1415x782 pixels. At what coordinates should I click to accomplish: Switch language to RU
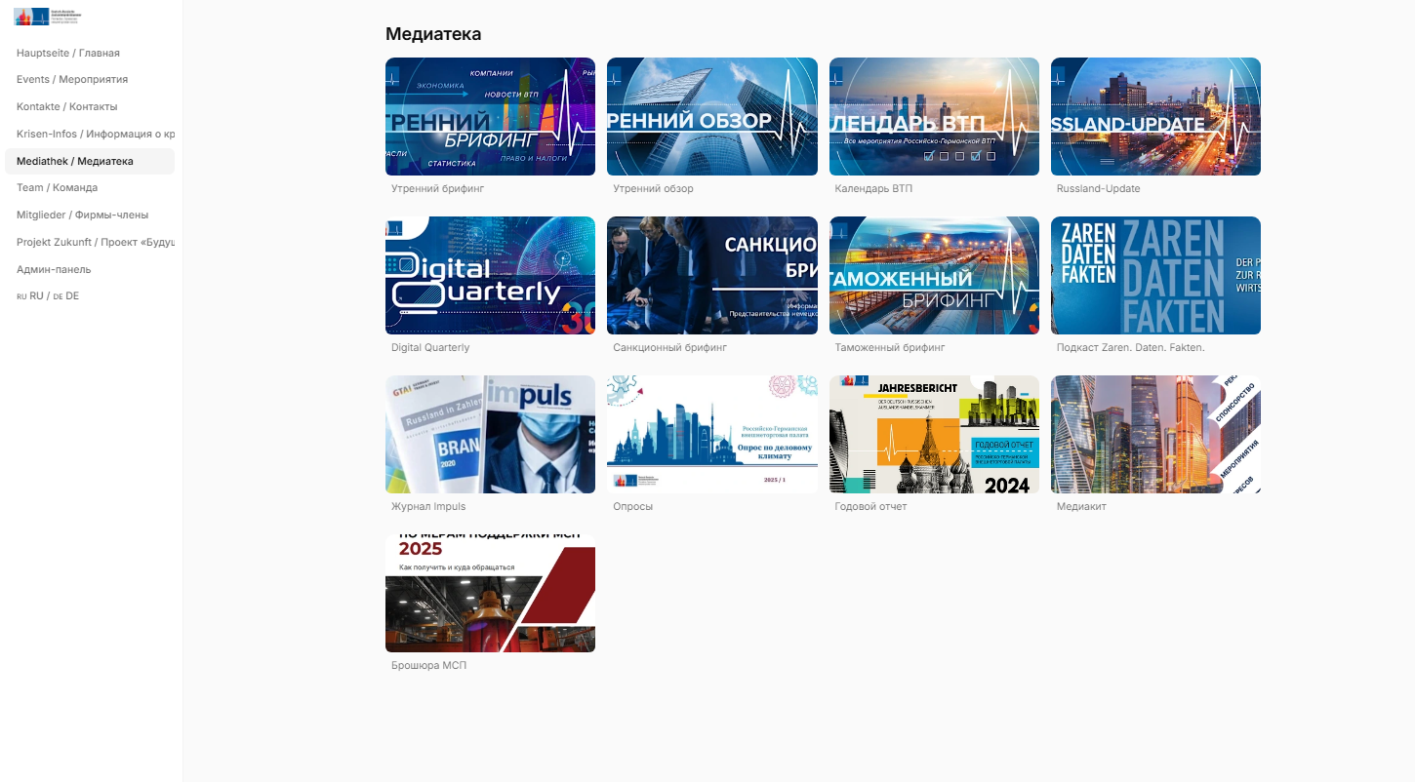coord(30,295)
